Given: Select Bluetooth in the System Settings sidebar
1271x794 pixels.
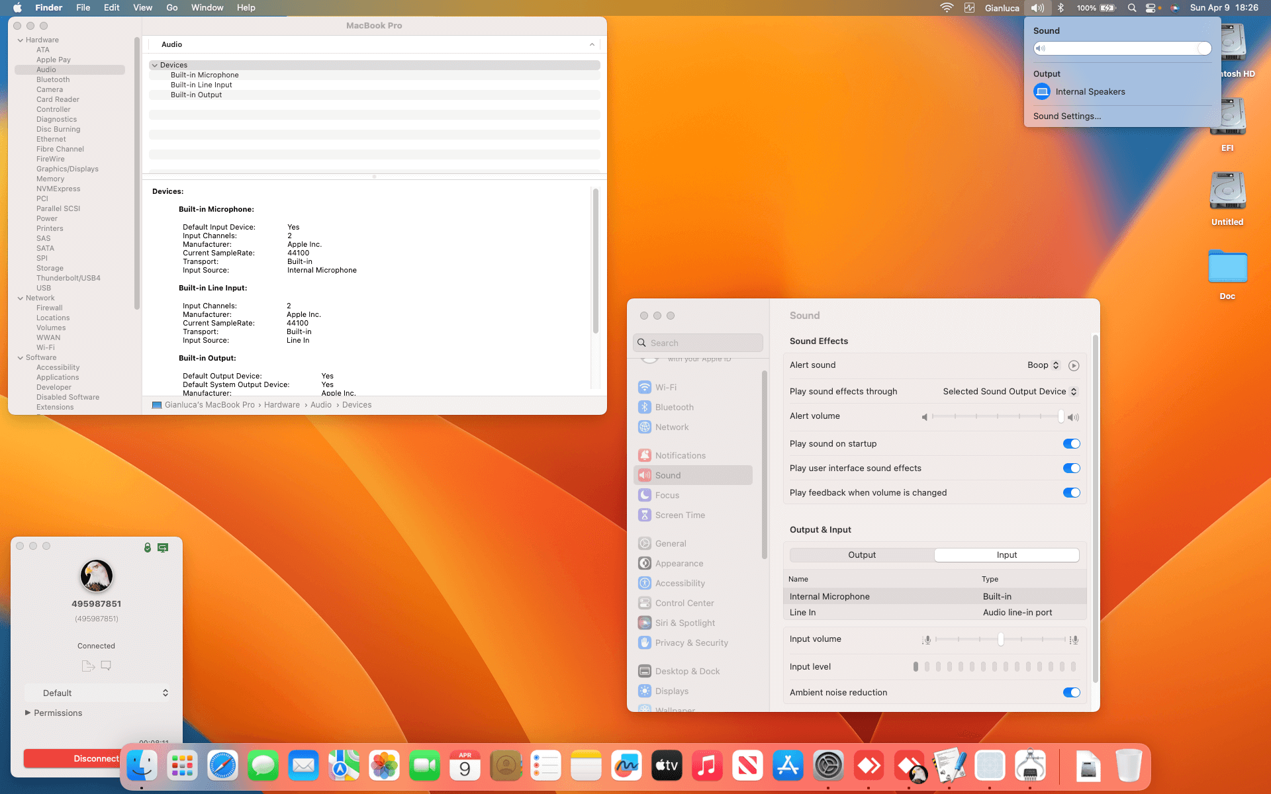Looking at the screenshot, I should coord(674,407).
